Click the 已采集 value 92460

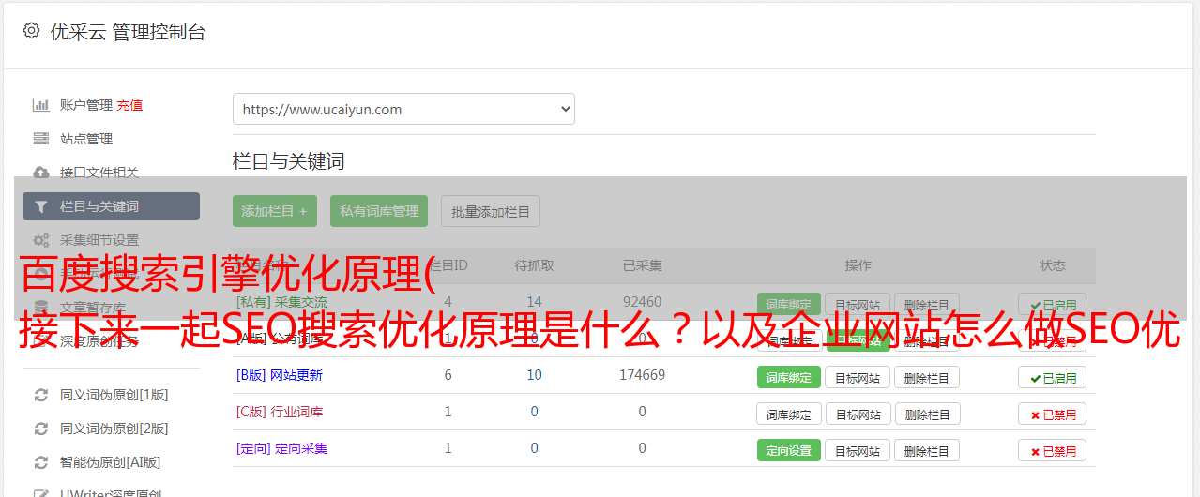tap(643, 302)
